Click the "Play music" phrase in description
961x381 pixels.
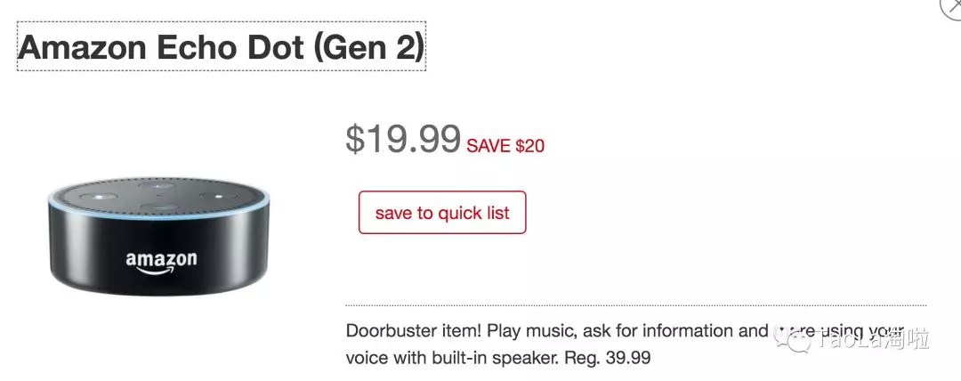(531, 331)
